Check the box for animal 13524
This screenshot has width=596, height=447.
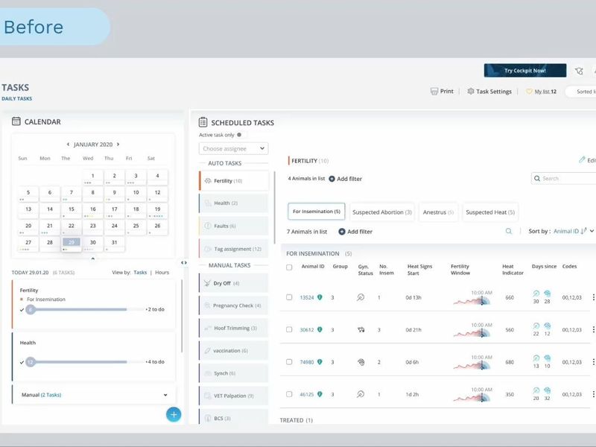(x=289, y=297)
